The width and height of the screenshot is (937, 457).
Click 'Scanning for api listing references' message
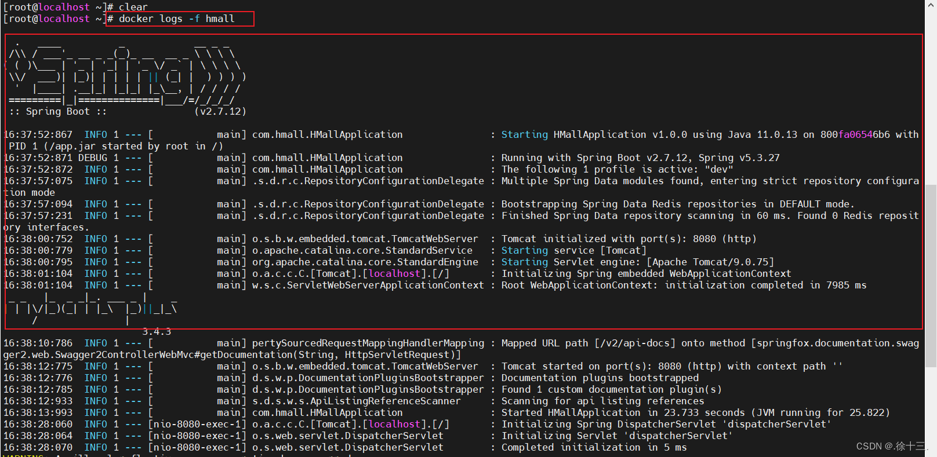pos(603,401)
